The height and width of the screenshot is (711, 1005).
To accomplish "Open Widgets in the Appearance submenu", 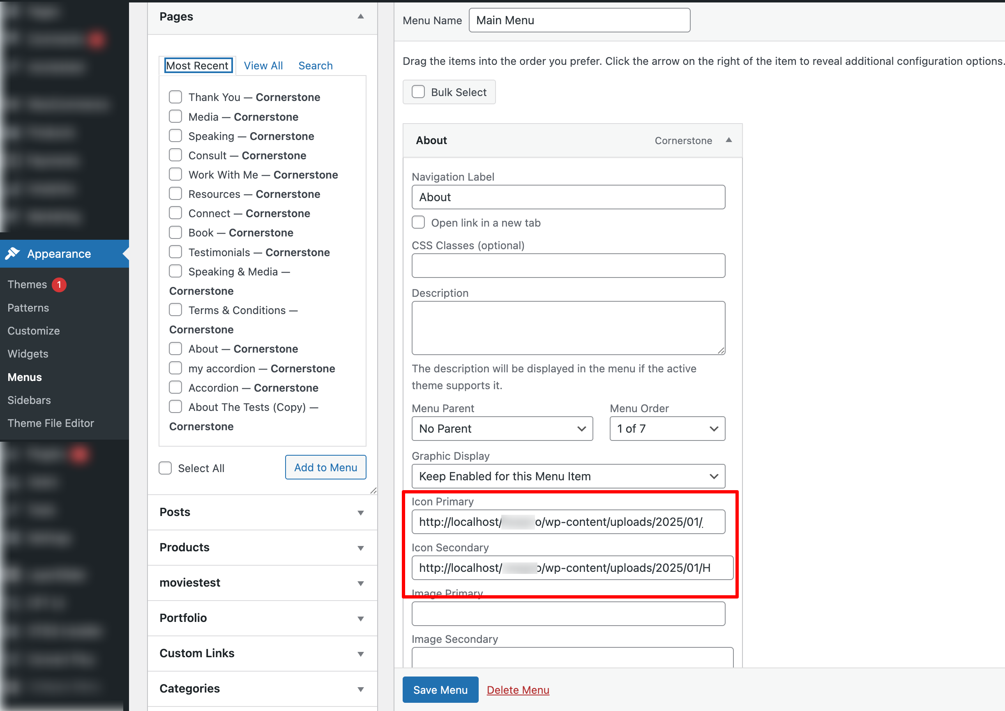I will pos(28,354).
